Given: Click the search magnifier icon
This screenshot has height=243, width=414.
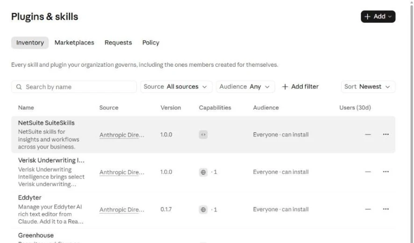Looking at the screenshot, I should [x=19, y=87].
